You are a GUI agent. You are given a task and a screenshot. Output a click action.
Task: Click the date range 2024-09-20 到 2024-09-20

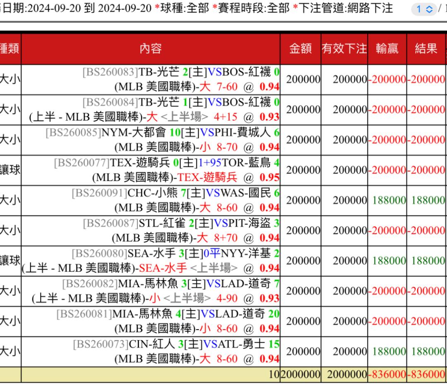[90, 8]
